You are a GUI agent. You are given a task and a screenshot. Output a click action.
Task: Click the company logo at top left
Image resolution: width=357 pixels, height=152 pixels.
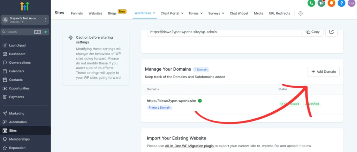point(25,6)
